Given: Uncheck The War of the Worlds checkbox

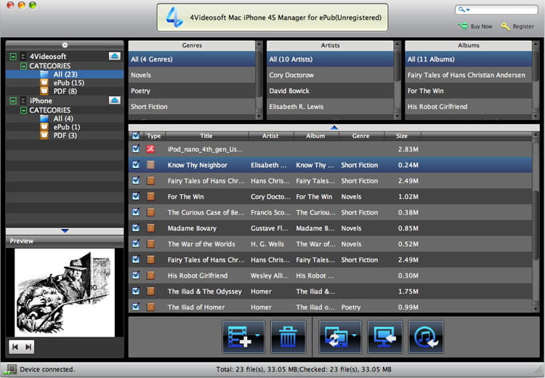Looking at the screenshot, I should click(x=136, y=244).
